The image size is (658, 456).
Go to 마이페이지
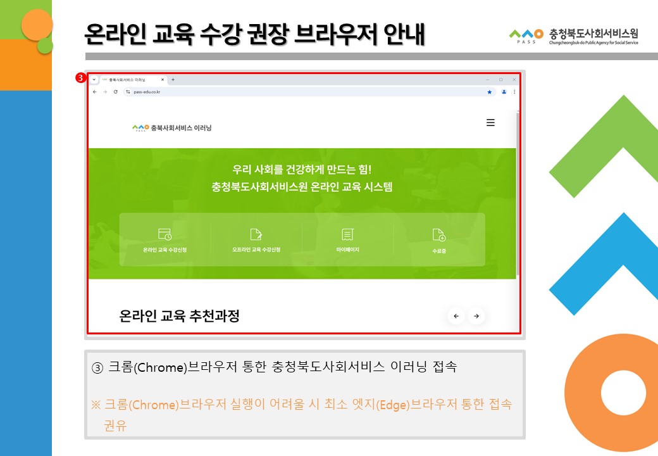pyautogui.click(x=347, y=240)
